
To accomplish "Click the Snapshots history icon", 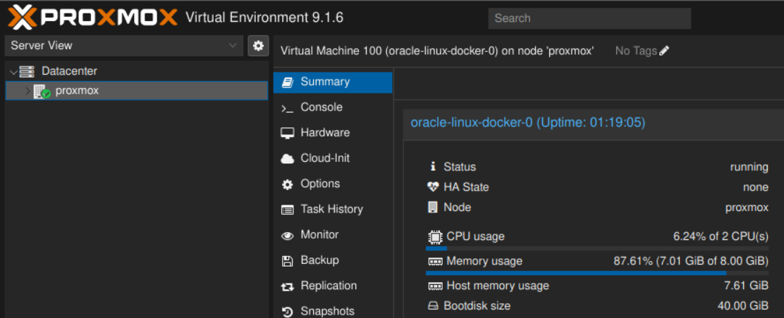I will click(x=287, y=312).
